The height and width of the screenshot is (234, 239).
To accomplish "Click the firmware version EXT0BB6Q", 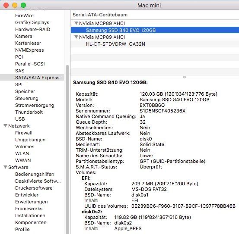I will point(152,105).
